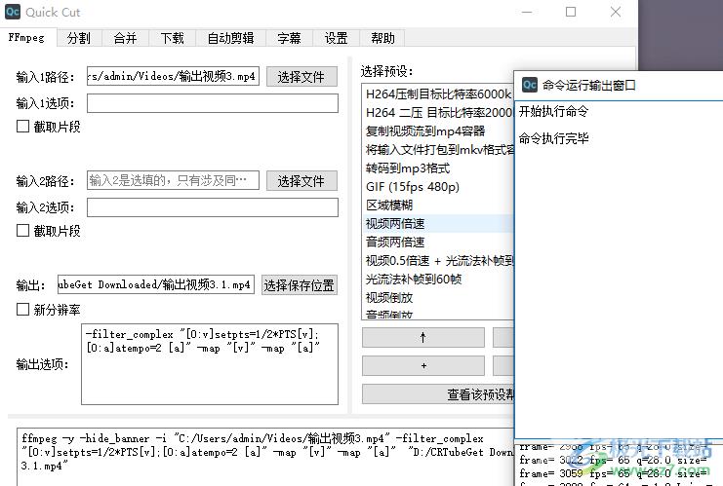Go to the 字幕 tab

point(290,38)
